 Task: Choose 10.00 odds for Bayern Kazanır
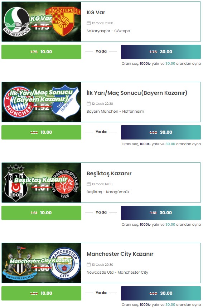point(41,132)
